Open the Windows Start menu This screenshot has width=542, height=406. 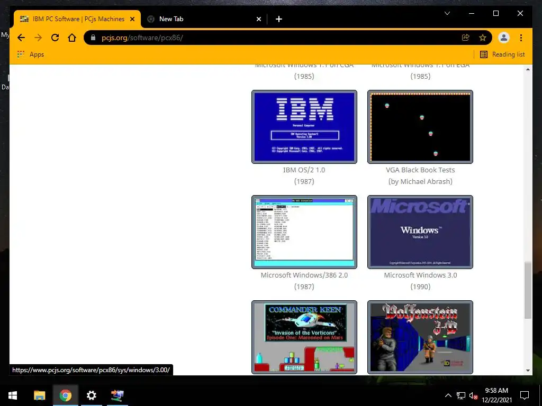[x=13, y=395]
